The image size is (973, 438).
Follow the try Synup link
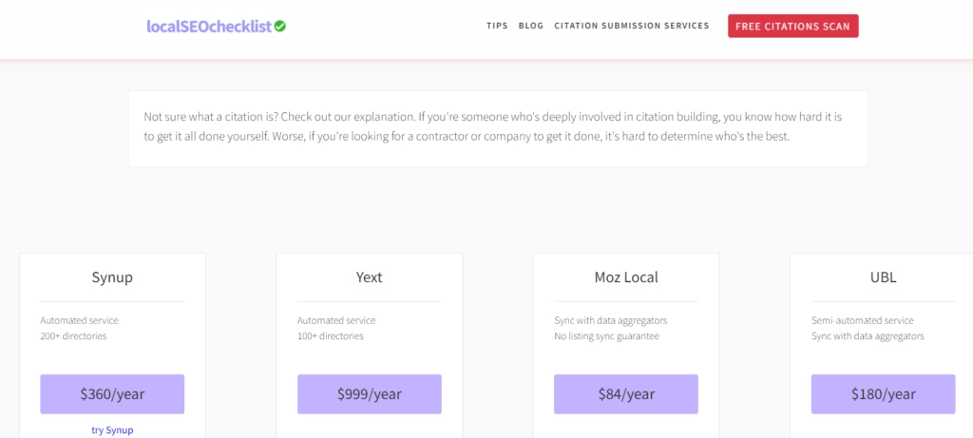(x=112, y=430)
